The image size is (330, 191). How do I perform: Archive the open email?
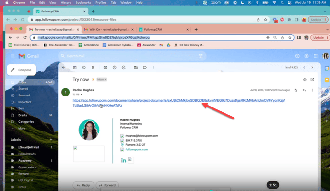pyautogui.click(x=75, y=67)
